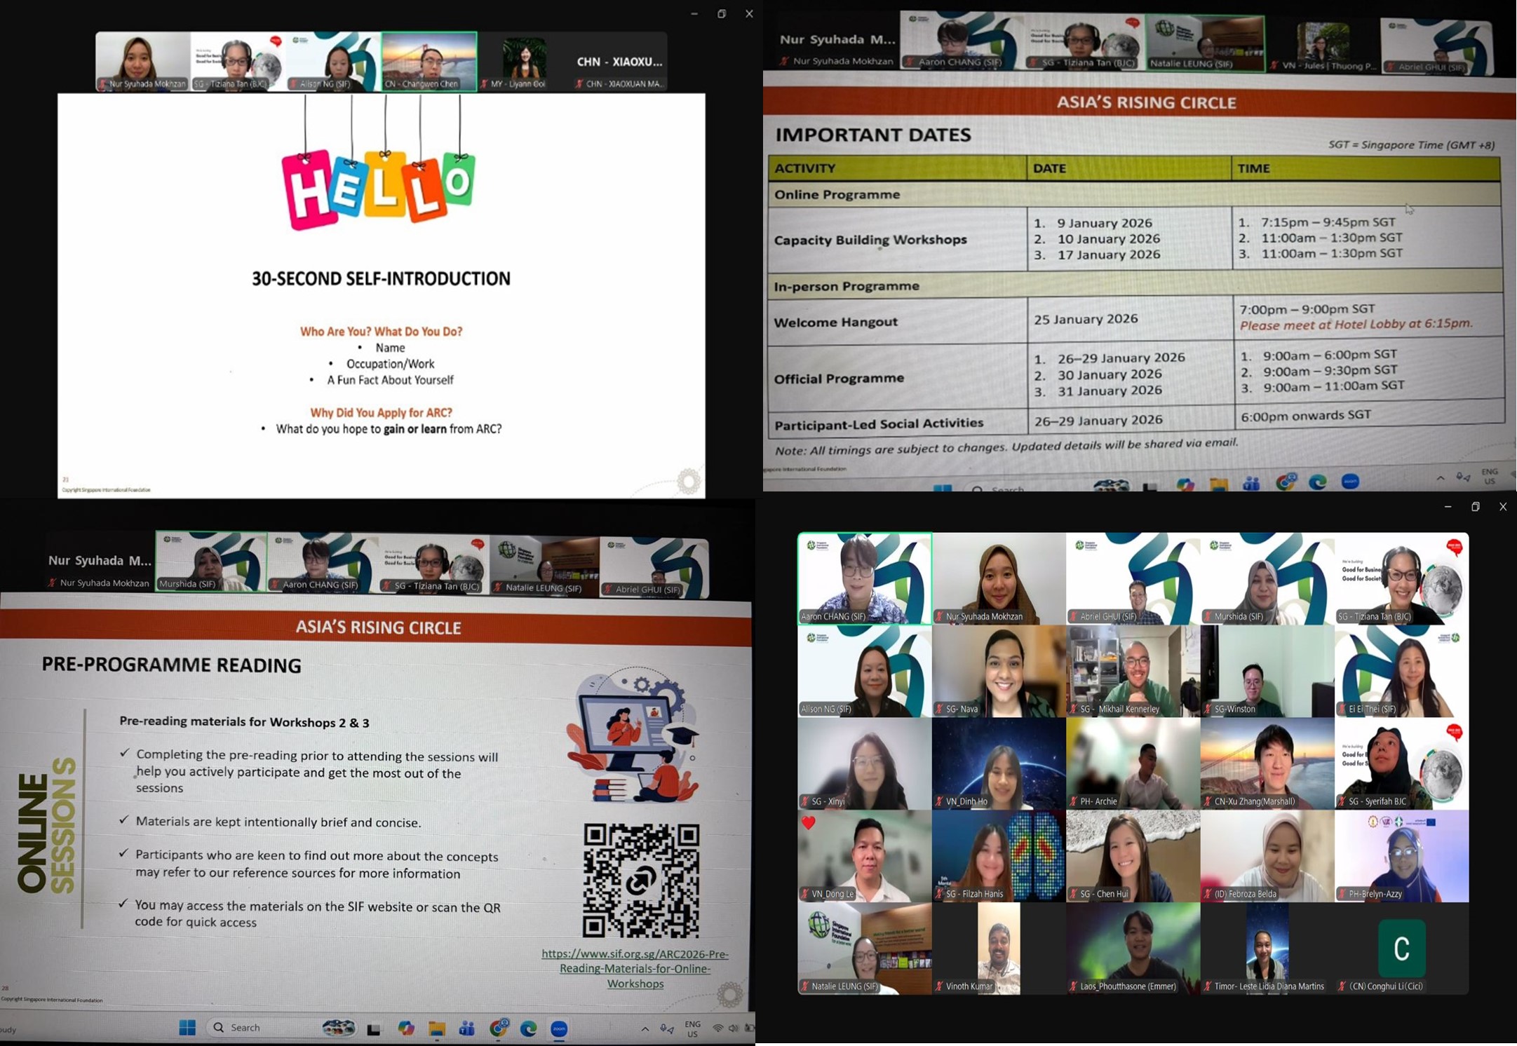Click the Wi-Fi icon in Pre-Programme Reading taskbar

point(717,1028)
